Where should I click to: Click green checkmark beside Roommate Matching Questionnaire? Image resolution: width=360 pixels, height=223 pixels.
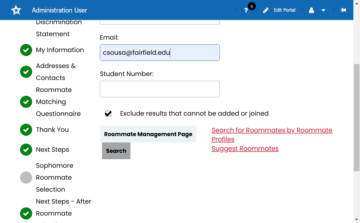tap(26, 102)
